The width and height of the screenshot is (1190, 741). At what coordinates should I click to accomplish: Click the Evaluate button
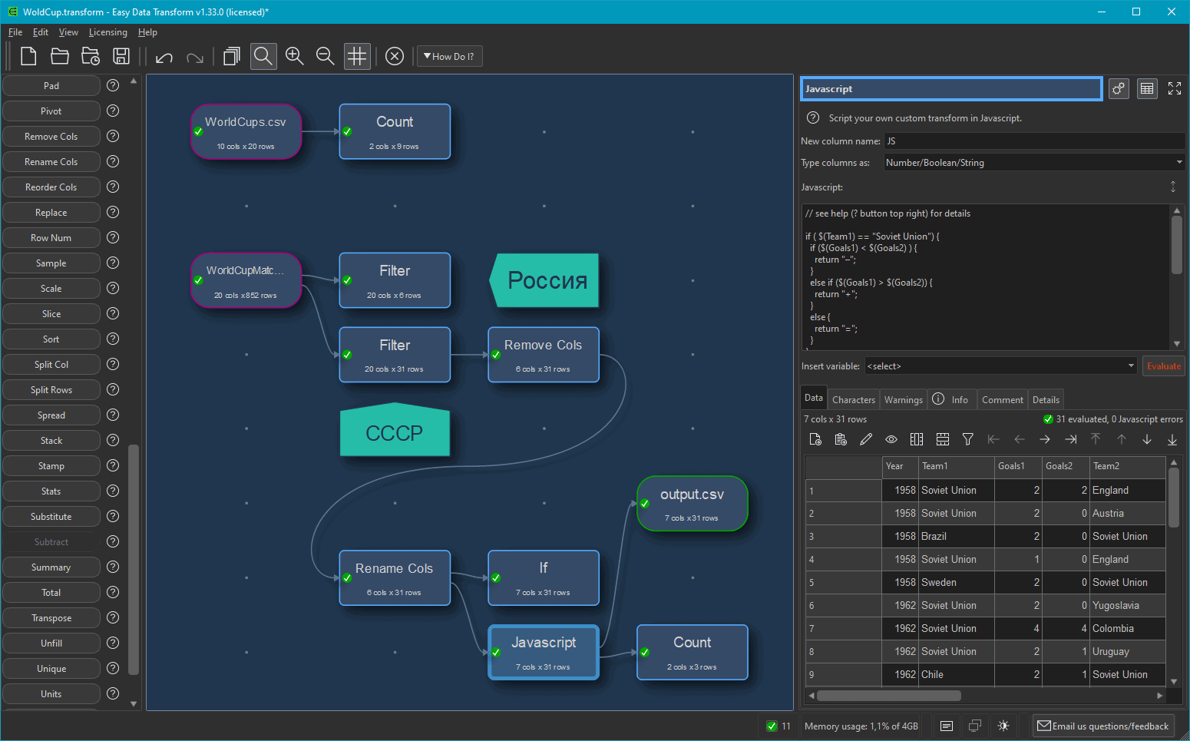coord(1164,366)
